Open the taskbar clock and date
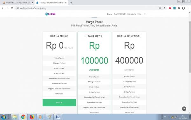Image resolution: width=191 pixels, height=120 pixels. point(183,117)
